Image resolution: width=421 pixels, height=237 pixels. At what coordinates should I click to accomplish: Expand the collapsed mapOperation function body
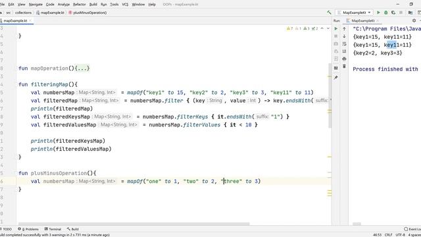point(82,68)
